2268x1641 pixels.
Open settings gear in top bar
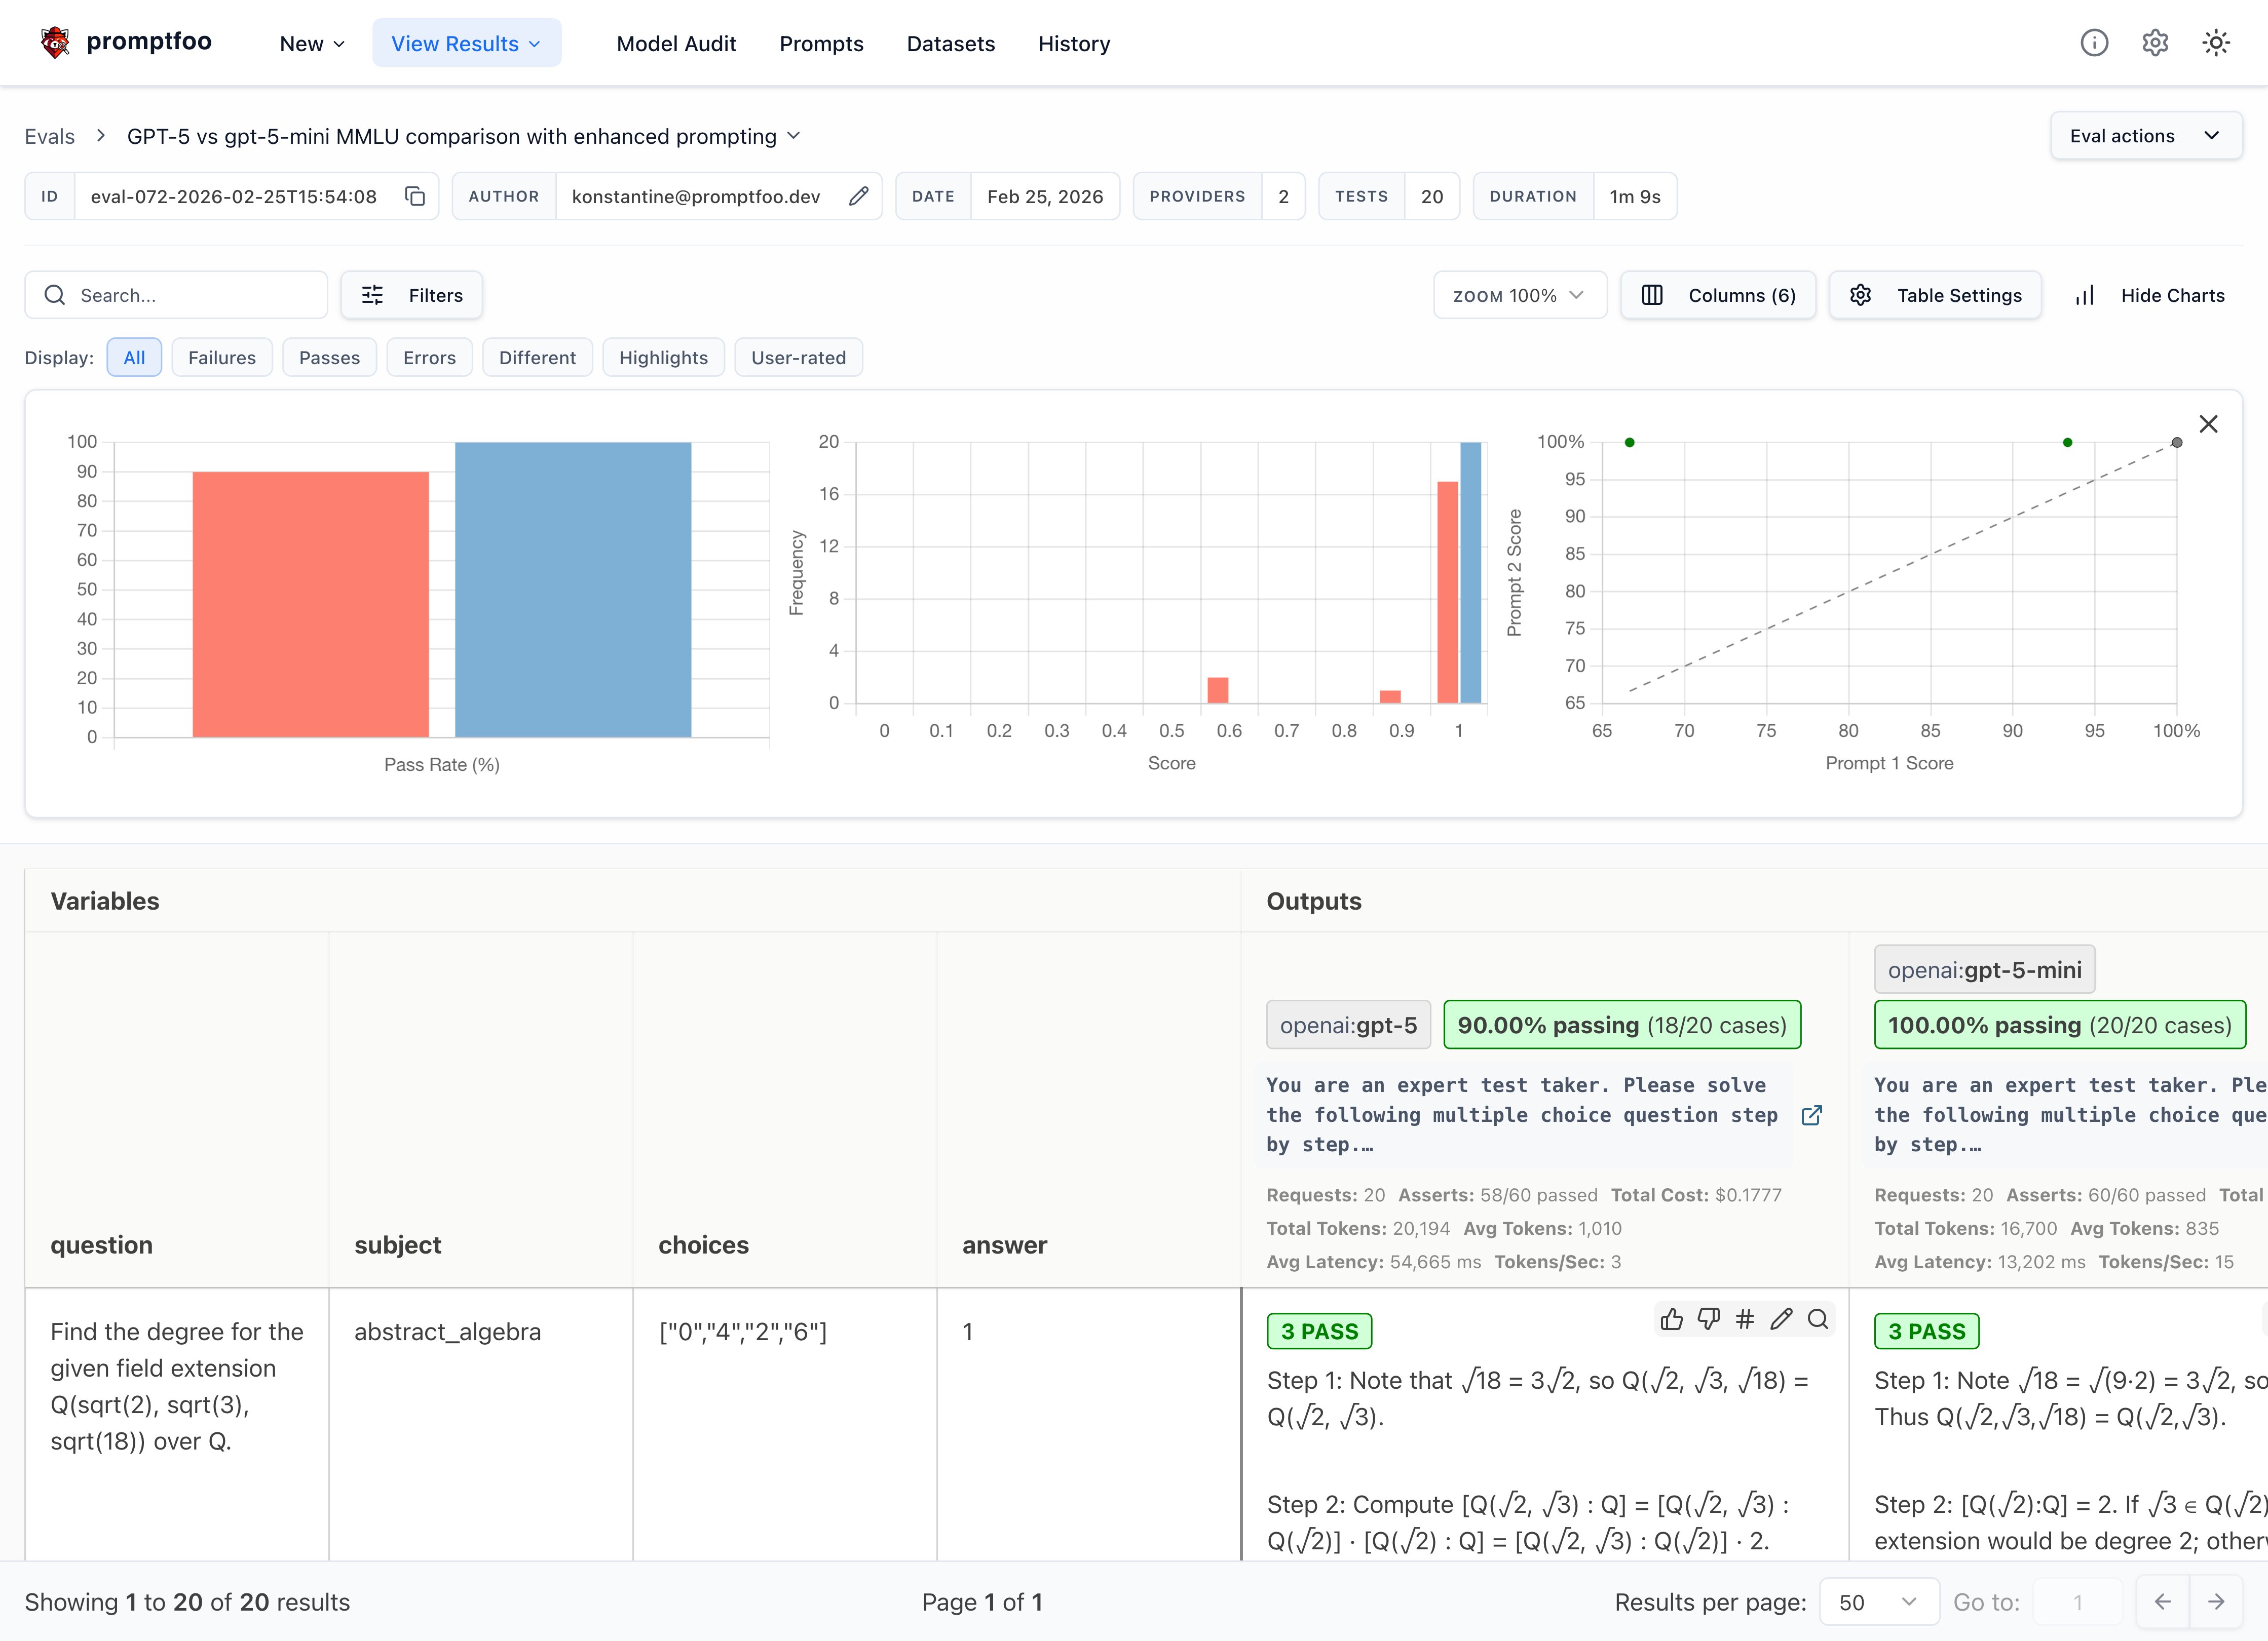(x=2154, y=43)
